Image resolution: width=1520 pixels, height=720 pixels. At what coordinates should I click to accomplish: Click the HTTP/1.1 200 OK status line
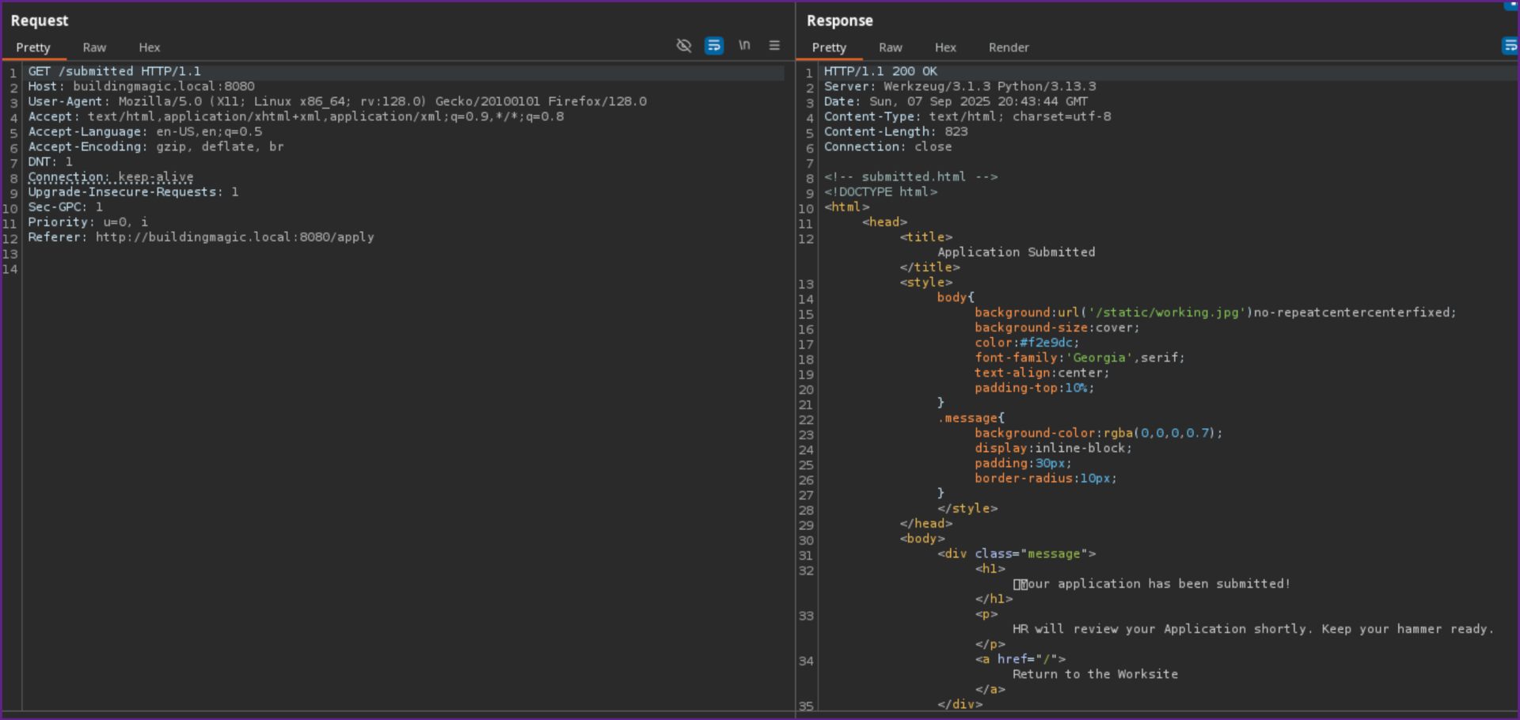coord(880,71)
